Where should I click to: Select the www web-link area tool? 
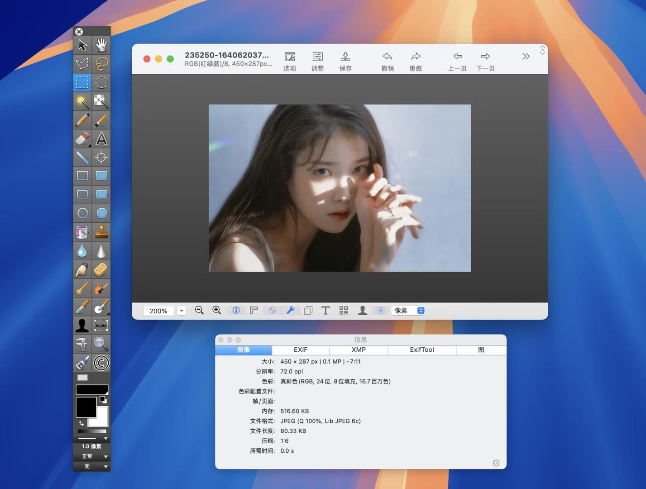[101, 326]
